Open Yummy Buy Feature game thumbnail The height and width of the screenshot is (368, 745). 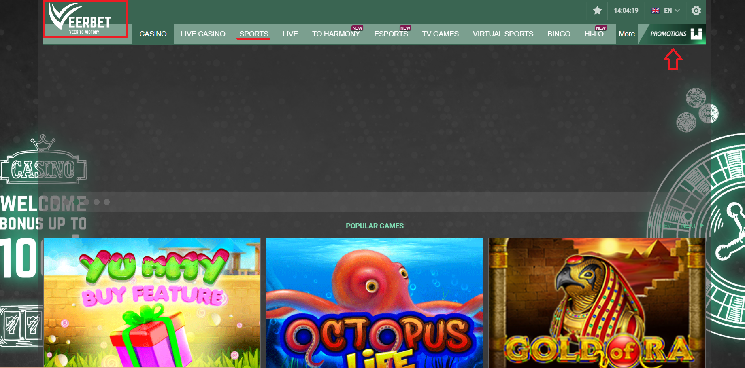point(152,303)
